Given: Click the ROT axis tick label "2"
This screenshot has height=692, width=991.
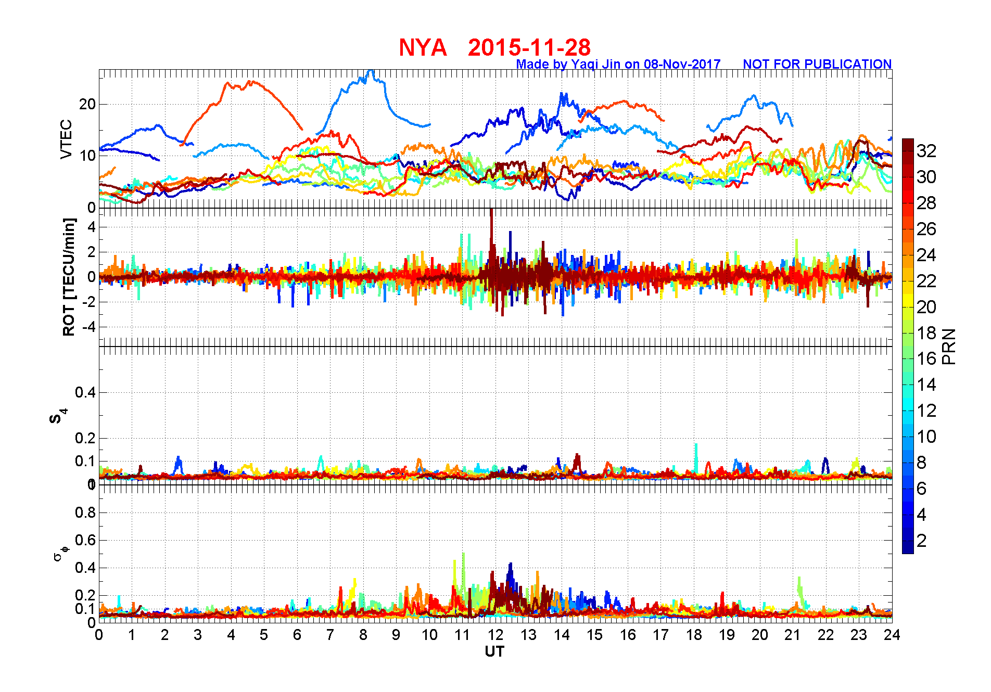Looking at the screenshot, I should 92,252.
